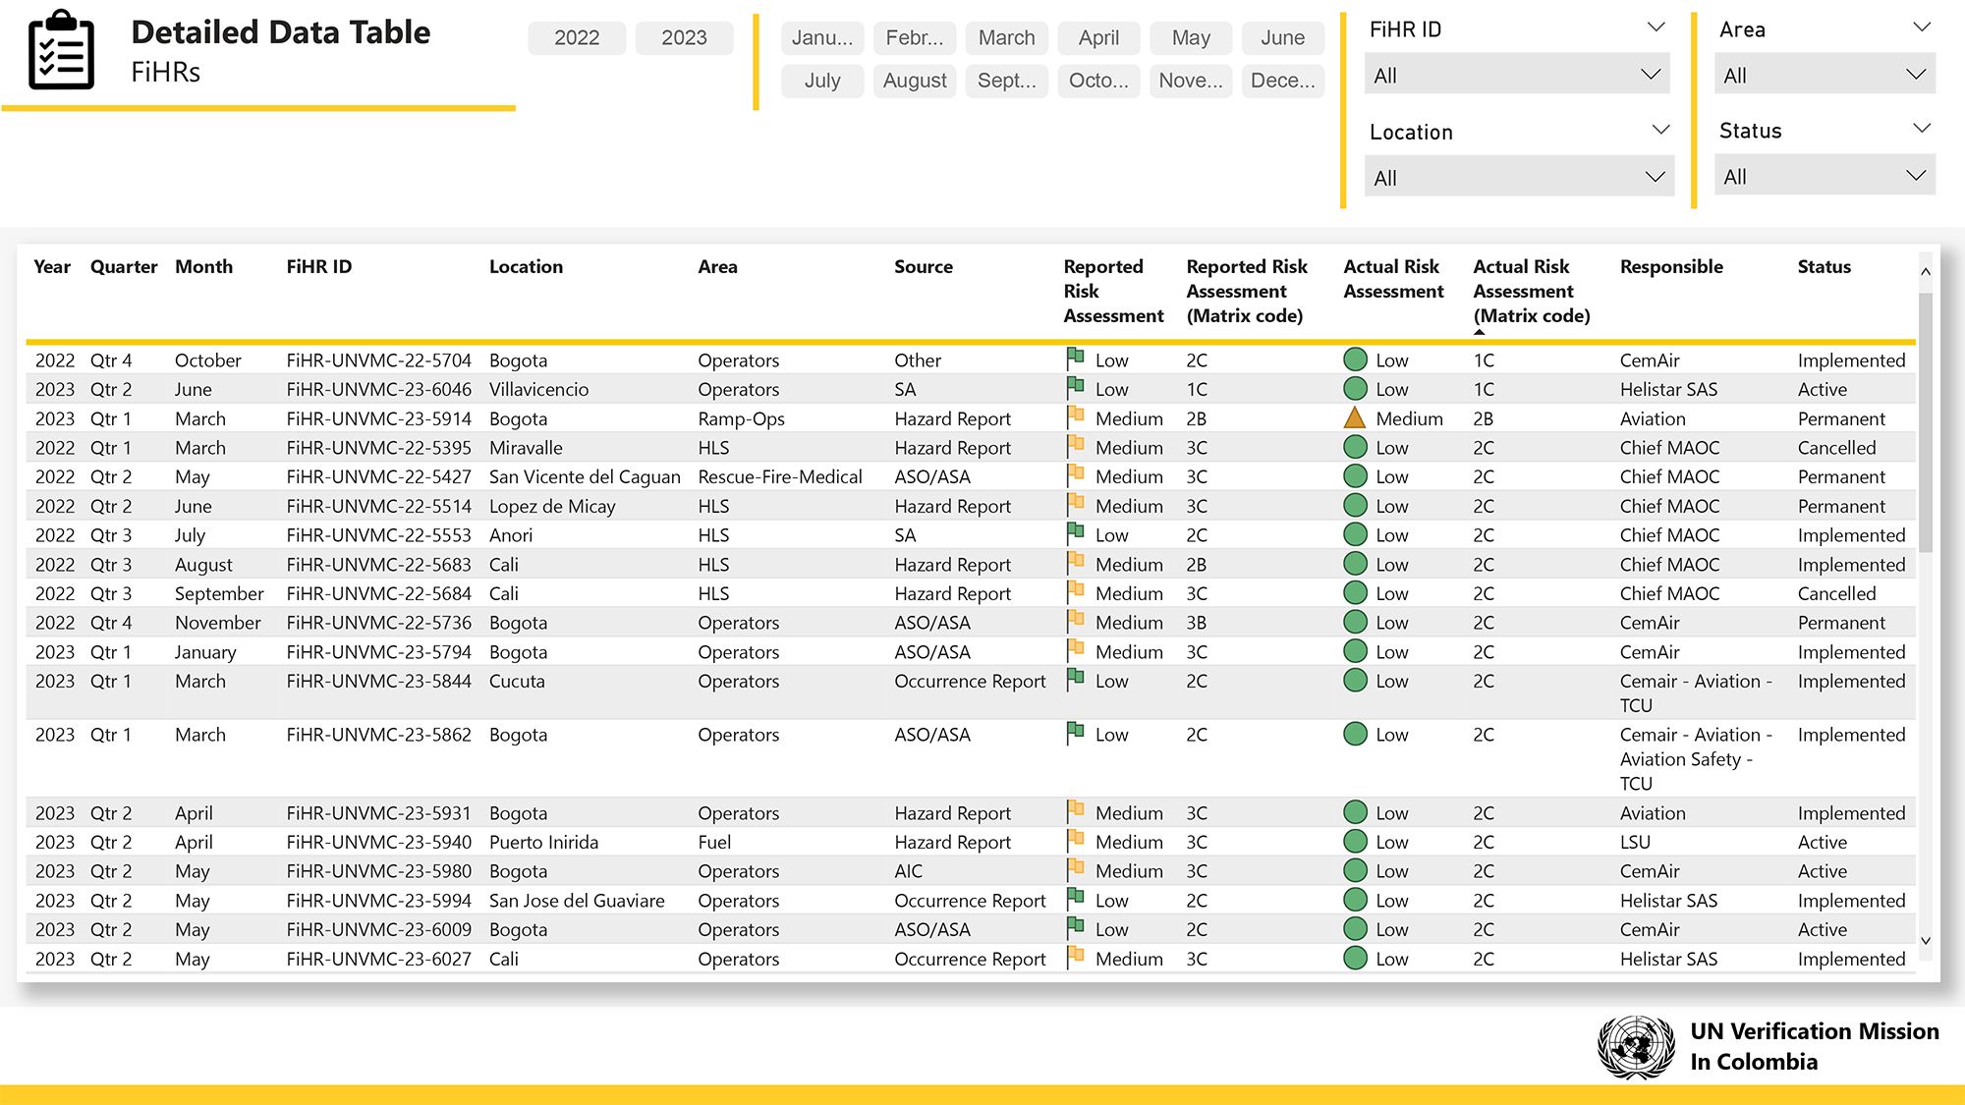Select the August month button
This screenshot has width=1965, height=1105.
click(915, 81)
